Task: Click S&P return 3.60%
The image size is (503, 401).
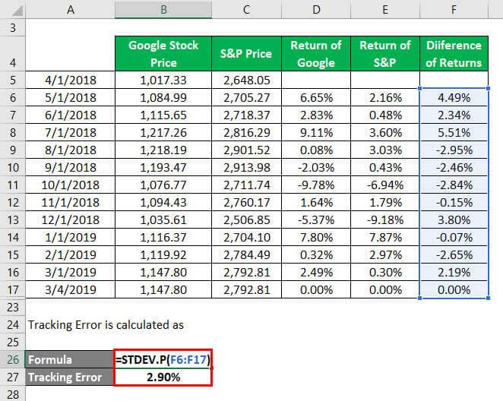Action: (385, 132)
